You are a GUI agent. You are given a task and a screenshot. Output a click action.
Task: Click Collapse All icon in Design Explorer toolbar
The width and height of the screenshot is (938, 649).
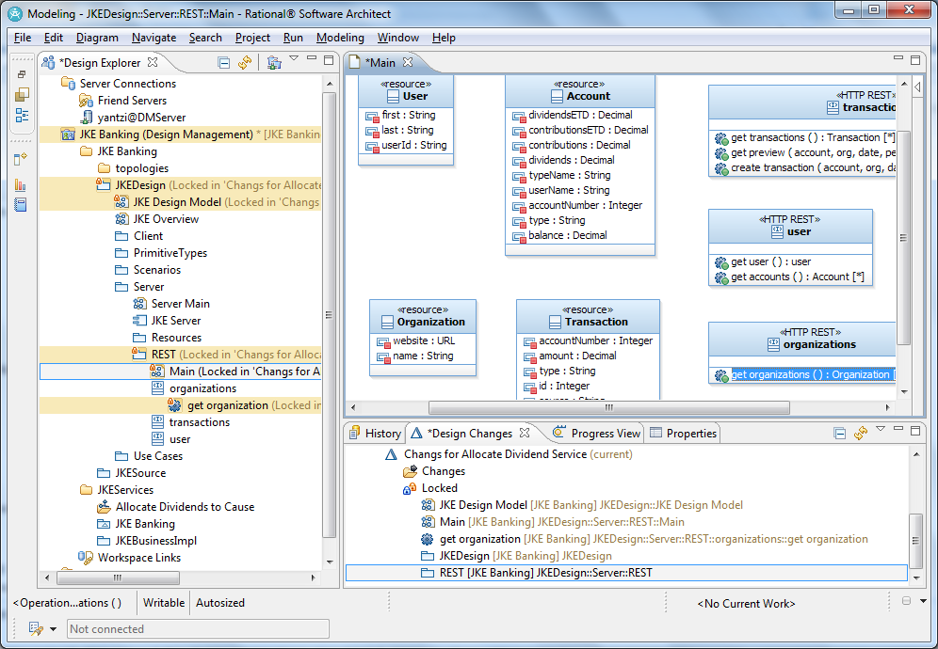[x=224, y=62]
